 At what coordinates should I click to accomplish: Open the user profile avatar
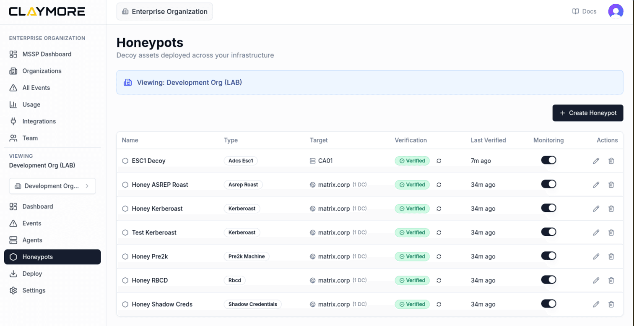point(616,11)
